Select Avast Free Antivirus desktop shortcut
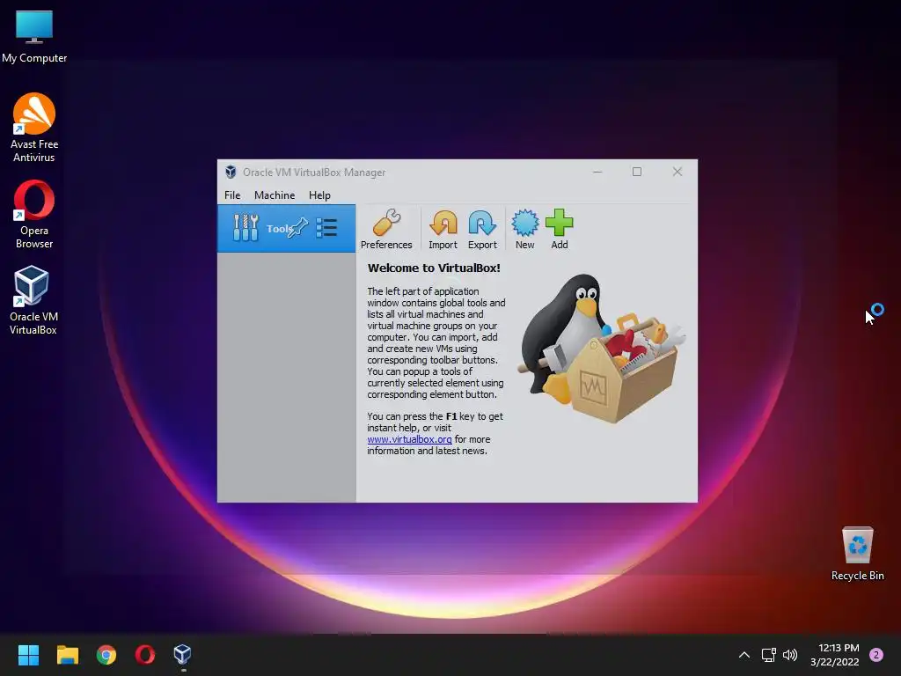The height and width of the screenshot is (676, 901). tap(34, 128)
